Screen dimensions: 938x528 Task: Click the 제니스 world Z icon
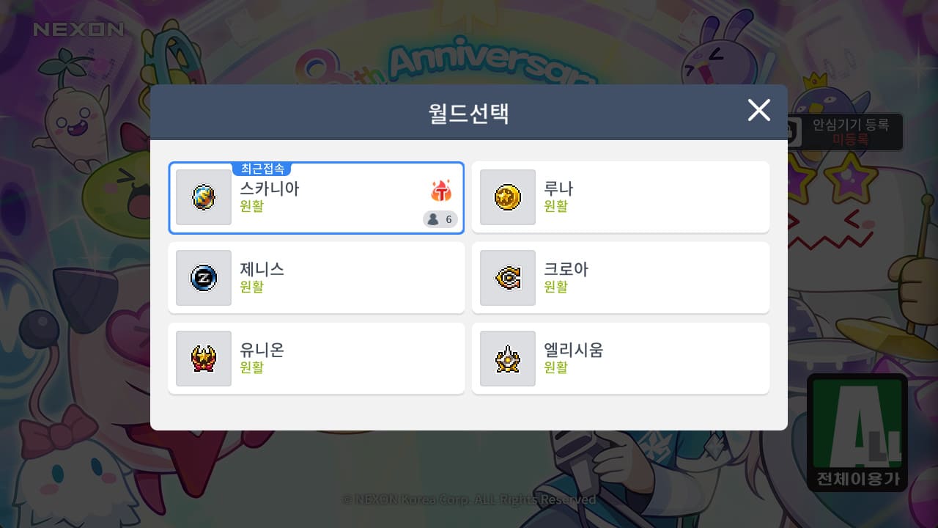(204, 278)
